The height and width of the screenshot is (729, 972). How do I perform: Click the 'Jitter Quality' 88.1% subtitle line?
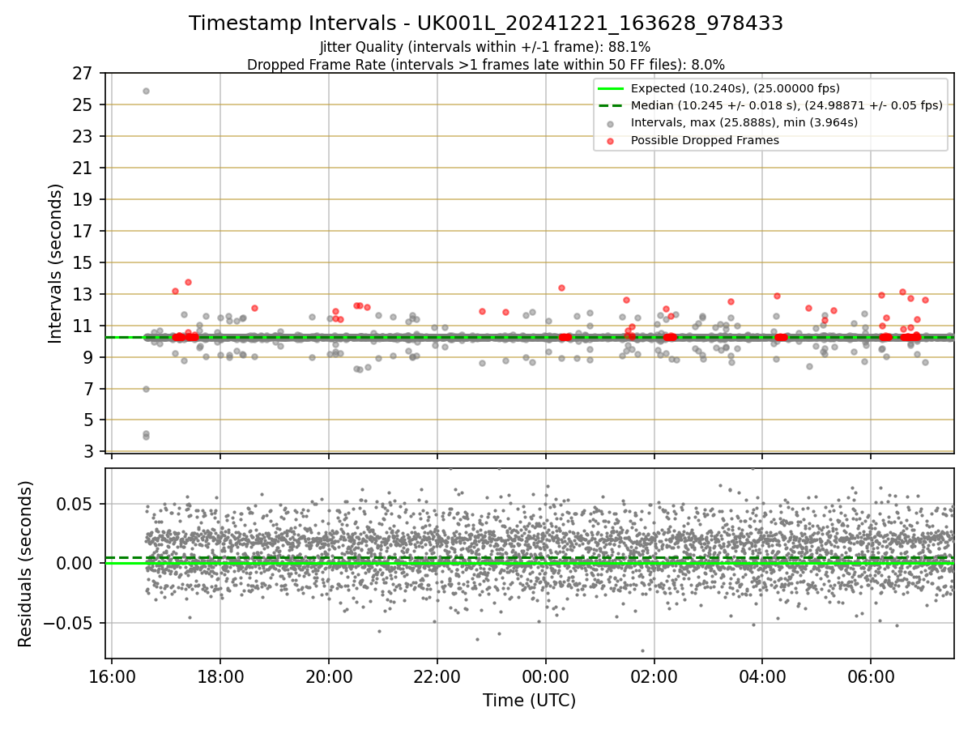click(485, 47)
